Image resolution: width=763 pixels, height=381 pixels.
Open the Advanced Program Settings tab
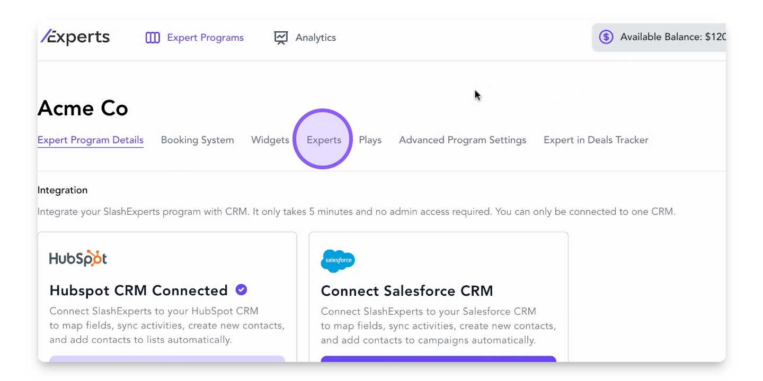click(x=463, y=140)
